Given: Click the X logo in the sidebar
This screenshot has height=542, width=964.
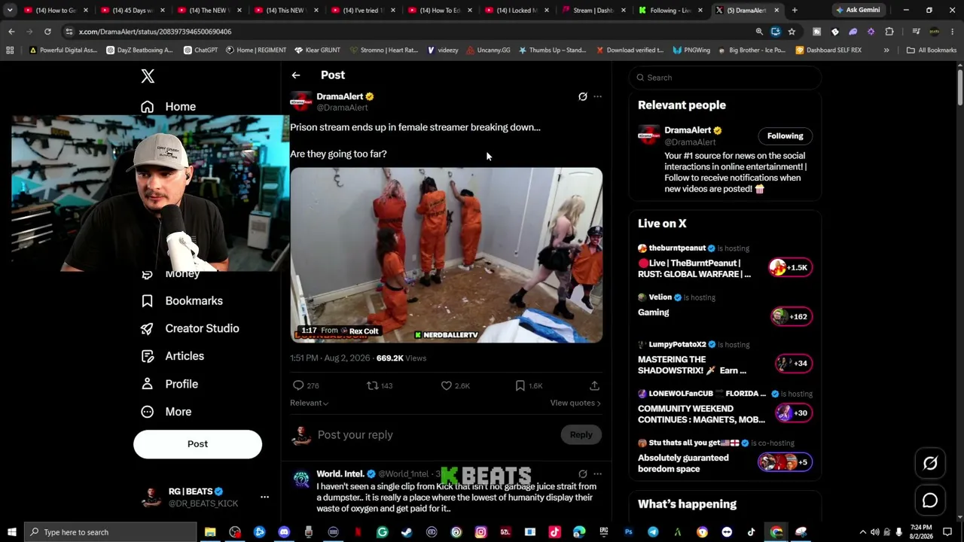Looking at the screenshot, I should (x=148, y=76).
